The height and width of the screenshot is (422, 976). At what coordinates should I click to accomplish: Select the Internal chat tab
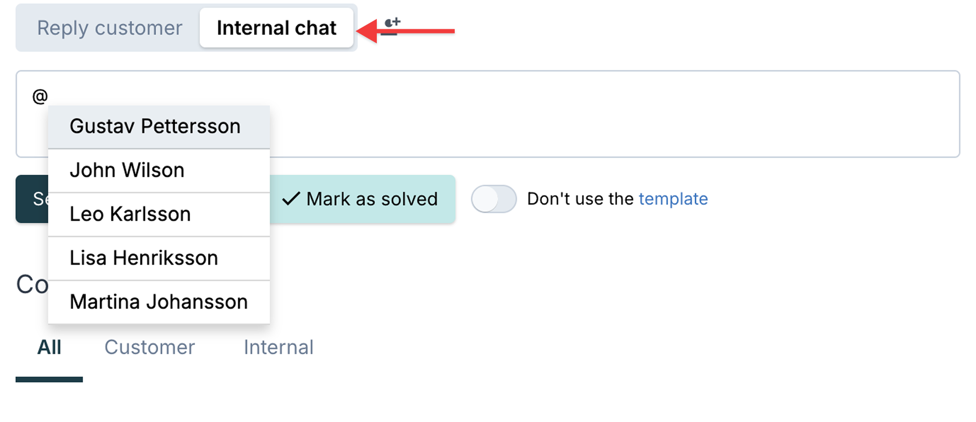277,28
